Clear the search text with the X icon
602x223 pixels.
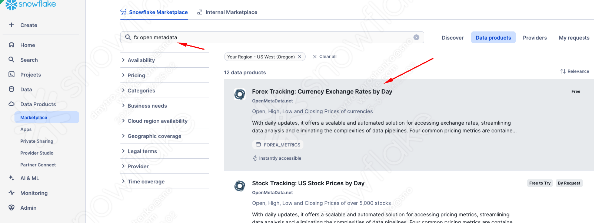coord(416,37)
